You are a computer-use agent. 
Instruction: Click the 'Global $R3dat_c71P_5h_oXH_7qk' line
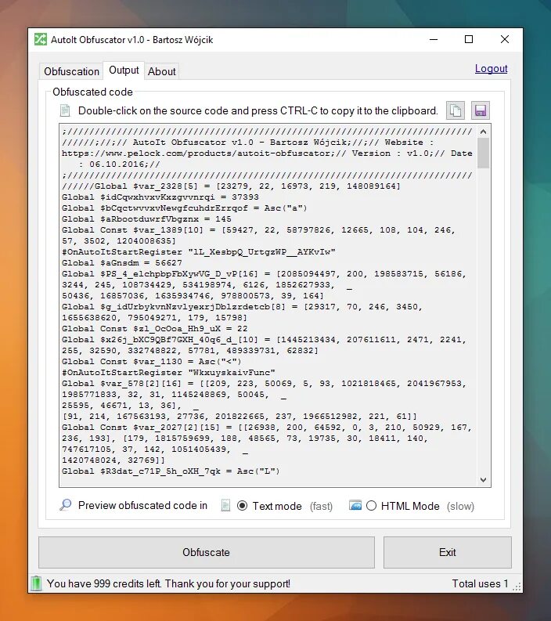click(x=171, y=471)
